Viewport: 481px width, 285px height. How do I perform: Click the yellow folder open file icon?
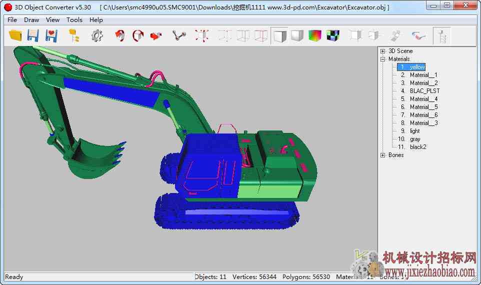point(15,35)
